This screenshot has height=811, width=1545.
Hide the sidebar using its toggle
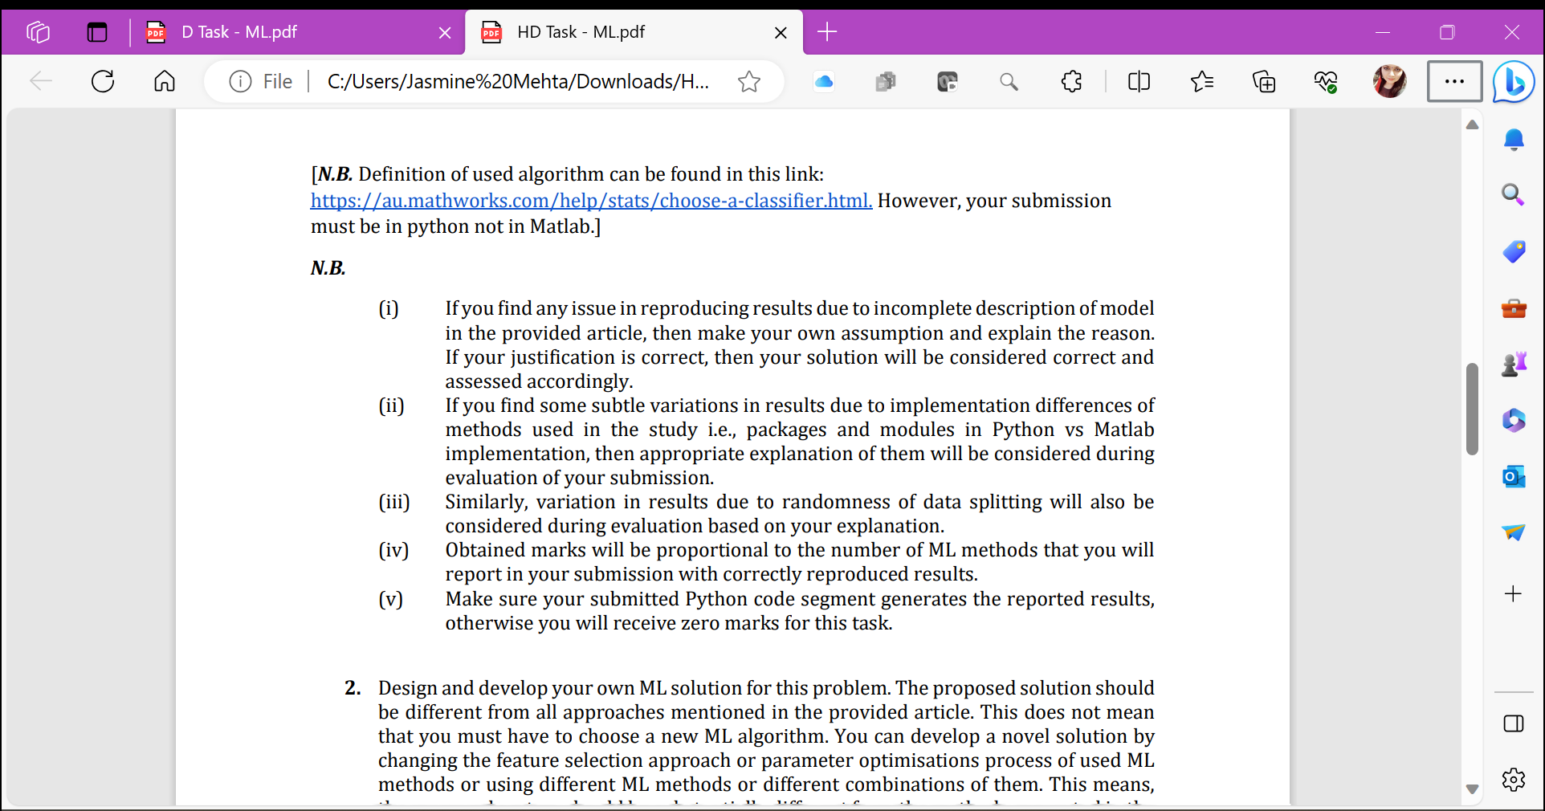click(x=1513, y=723)
